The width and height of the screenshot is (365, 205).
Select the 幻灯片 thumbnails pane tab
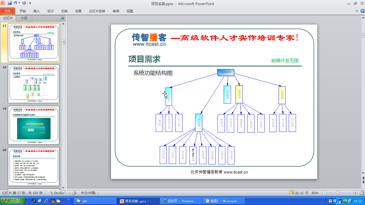pyautogui.click(x=8, y=18)
